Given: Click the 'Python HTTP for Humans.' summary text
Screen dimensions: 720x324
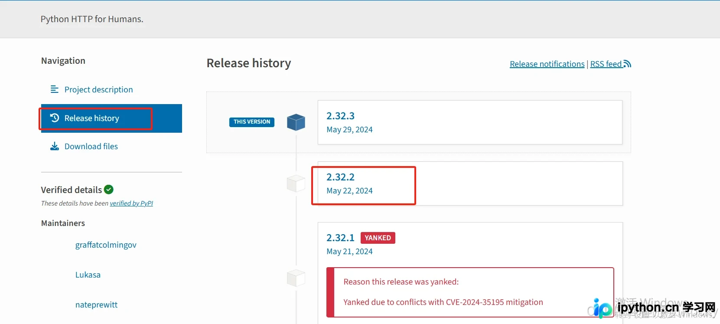Looking at the screenshot, I should tap(92, 19).
